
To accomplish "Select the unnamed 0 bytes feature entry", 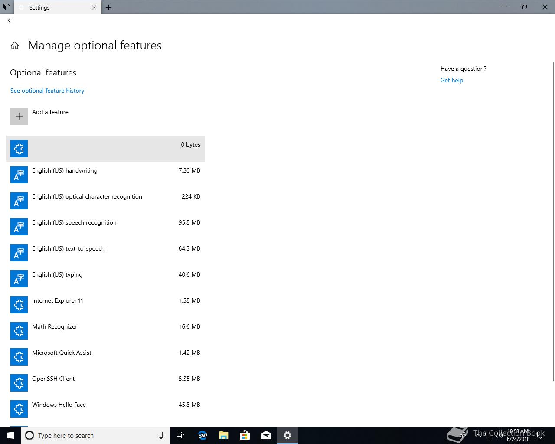I will pos(105,149).
